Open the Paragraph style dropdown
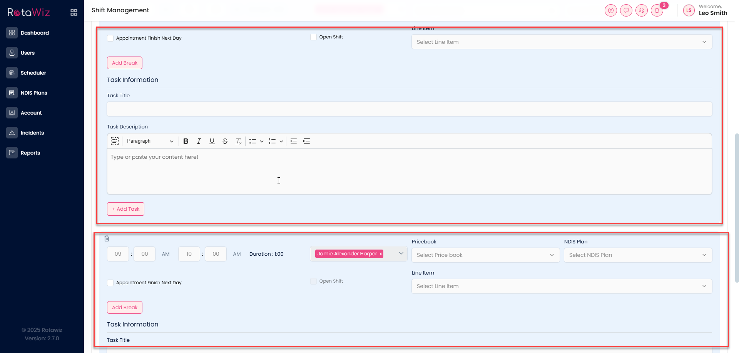 coord(150,141)
